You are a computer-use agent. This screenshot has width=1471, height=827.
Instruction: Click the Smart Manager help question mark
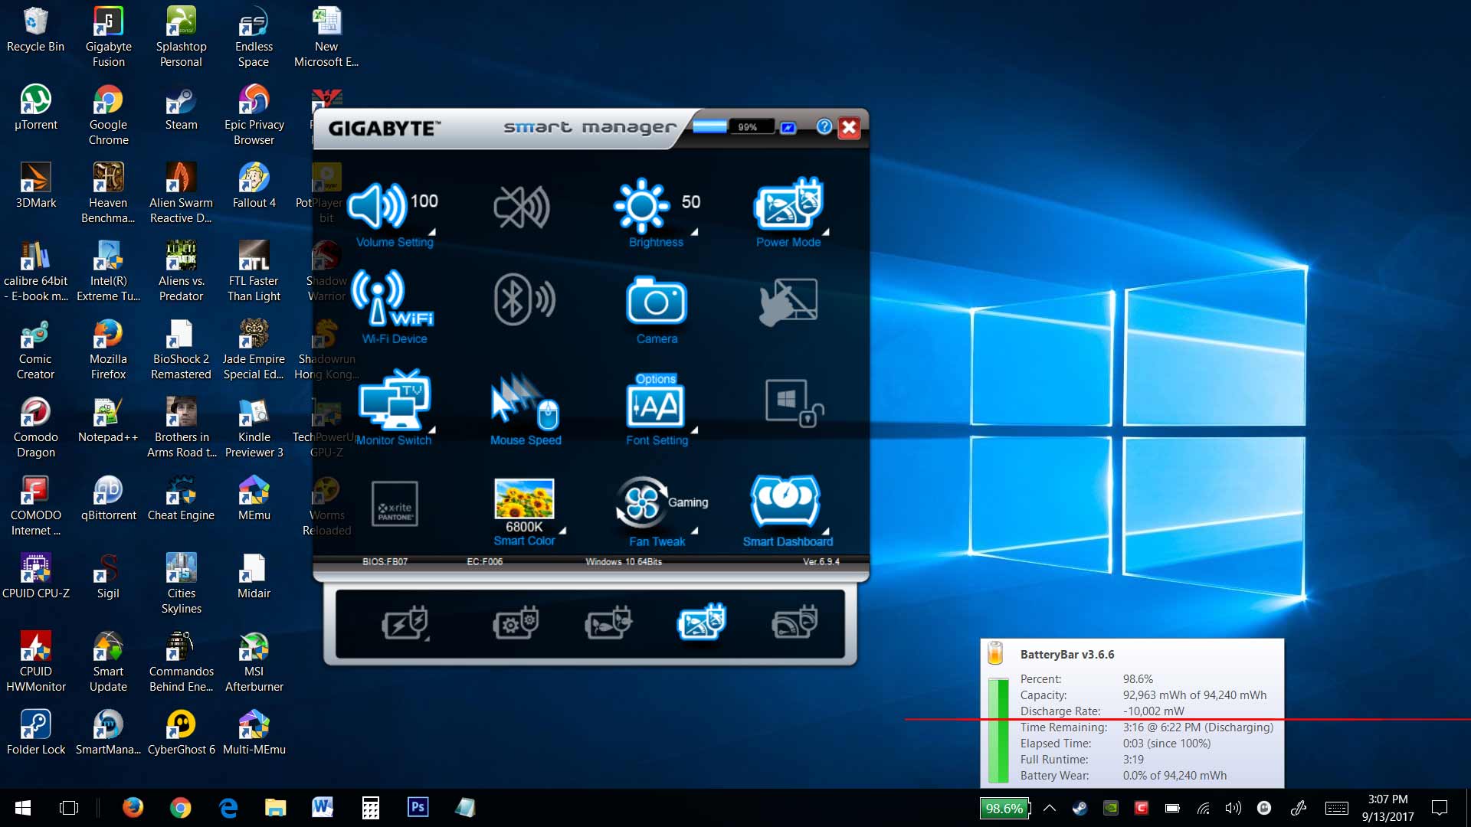(x=824, y=126)
